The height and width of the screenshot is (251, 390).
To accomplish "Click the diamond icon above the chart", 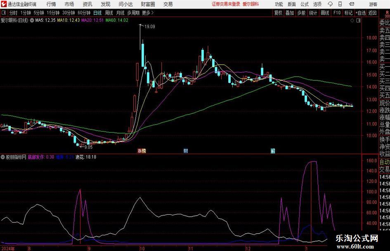I will click(352, 21).
